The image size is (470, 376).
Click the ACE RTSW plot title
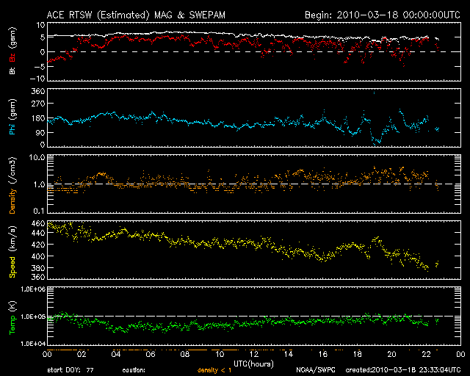(136, 15)
